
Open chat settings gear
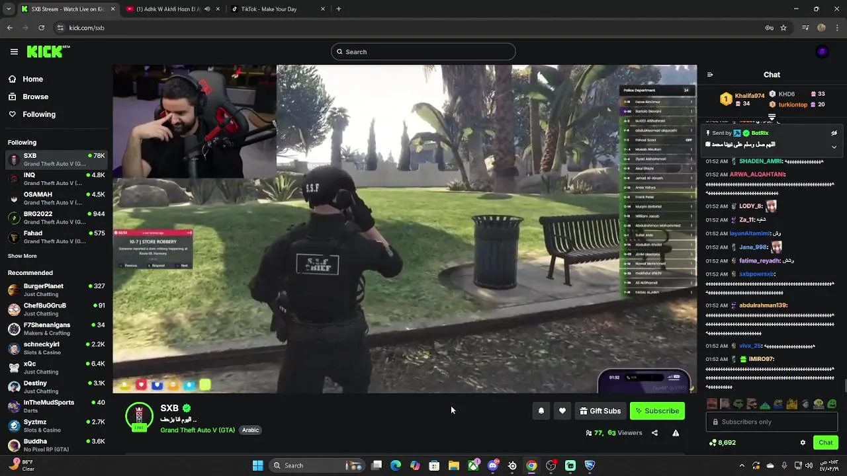point(803,442)
